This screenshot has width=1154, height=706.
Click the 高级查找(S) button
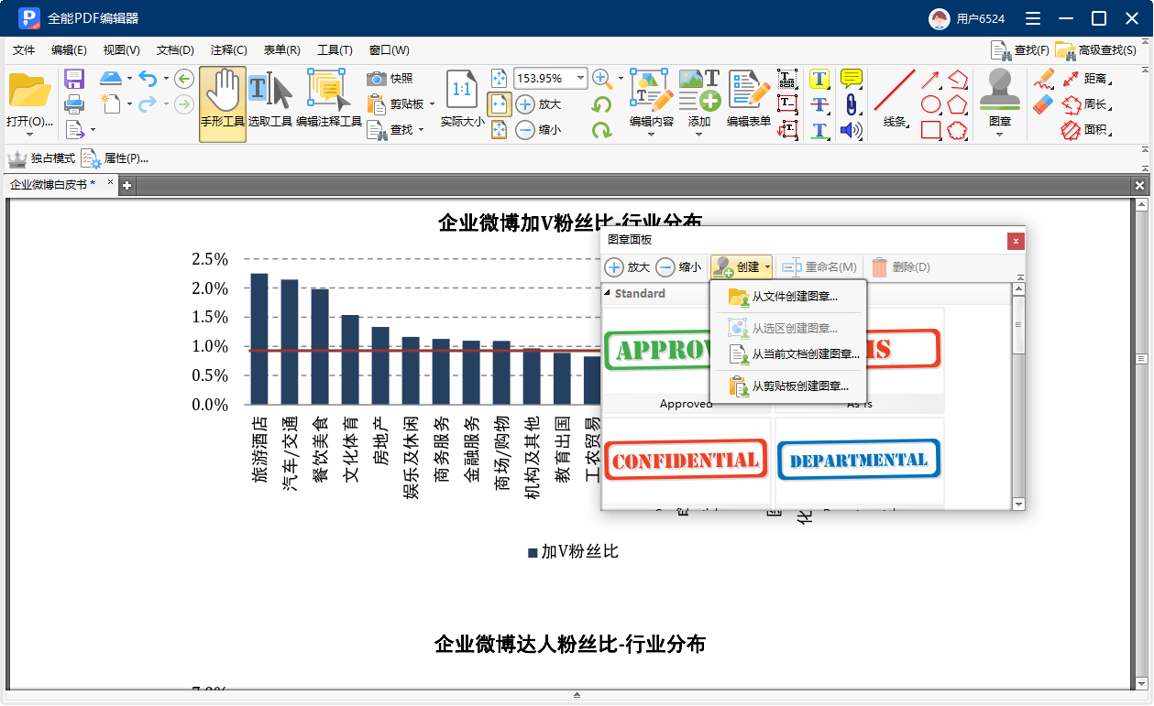[x=1096, y=50]
